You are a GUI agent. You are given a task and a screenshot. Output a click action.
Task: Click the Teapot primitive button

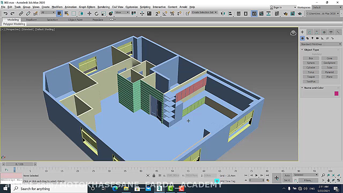pyautogui.click(x=311, y=77)
